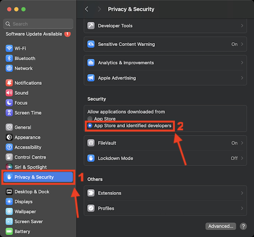
Task: Click the search magnifier icon
Action: (x=8, y=24)
